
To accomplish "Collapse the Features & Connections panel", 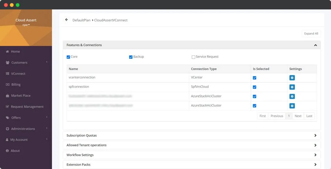I will point(315,45).
